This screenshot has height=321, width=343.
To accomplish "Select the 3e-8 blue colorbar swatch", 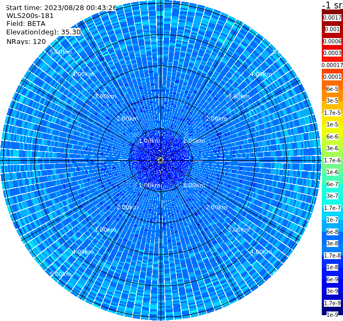I will [332, 244].
